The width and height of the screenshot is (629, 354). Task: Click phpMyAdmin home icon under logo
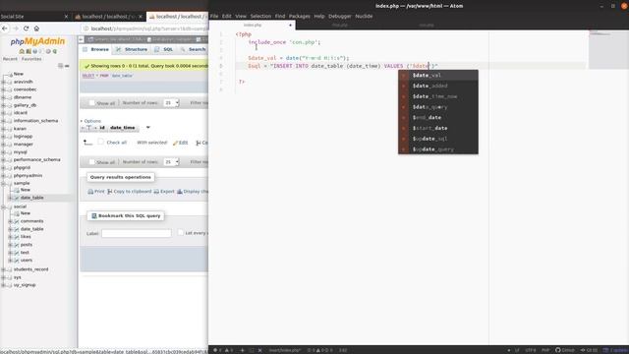click(22, 51)
